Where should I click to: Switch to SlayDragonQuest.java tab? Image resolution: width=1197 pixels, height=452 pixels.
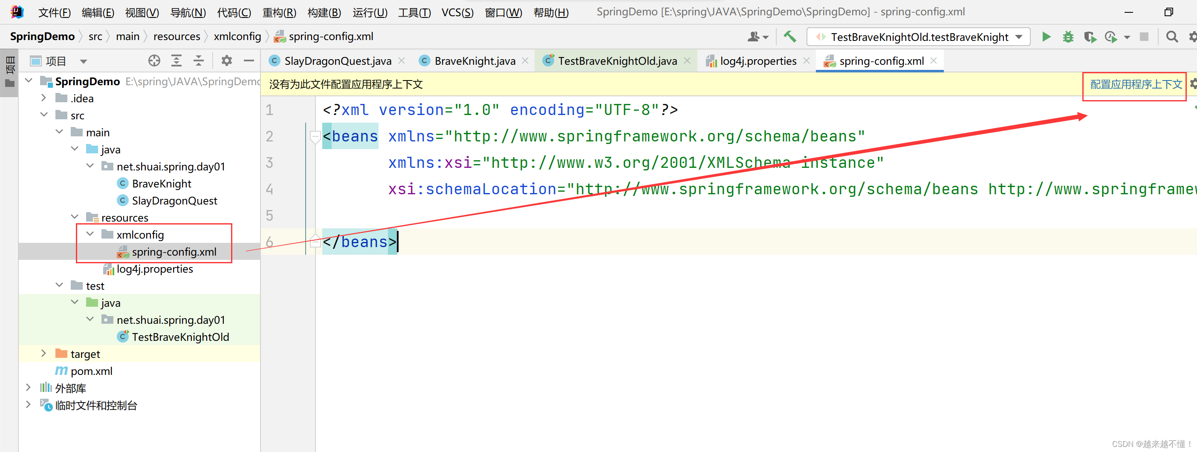pos(337,61)
